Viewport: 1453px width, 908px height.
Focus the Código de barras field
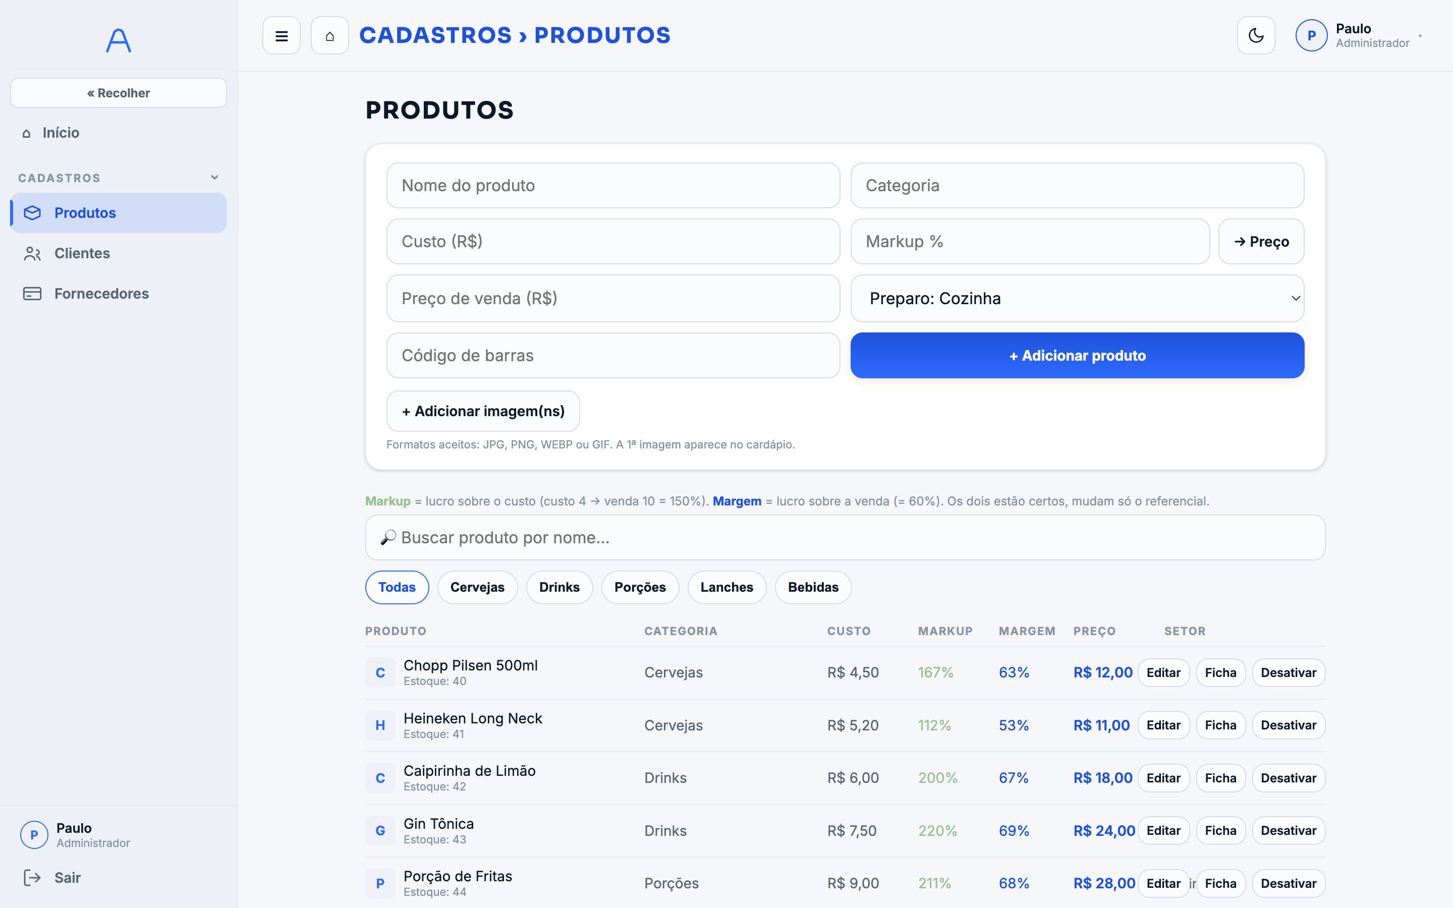(613, 356)
